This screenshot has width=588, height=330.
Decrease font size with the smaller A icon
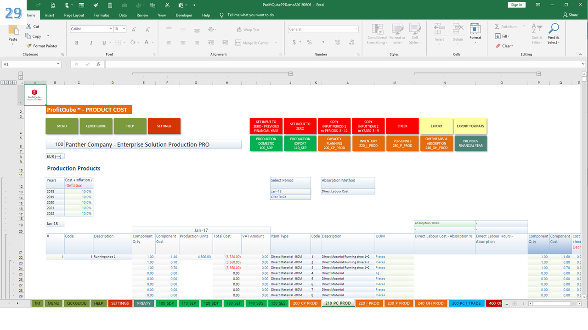tap(147, 29)
